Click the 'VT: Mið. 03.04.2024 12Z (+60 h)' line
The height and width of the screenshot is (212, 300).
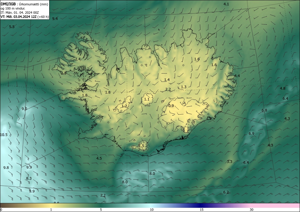[25, 17]
